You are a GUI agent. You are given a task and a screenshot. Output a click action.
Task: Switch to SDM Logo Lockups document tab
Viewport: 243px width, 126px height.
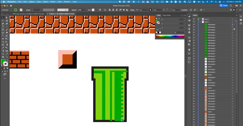28,14
